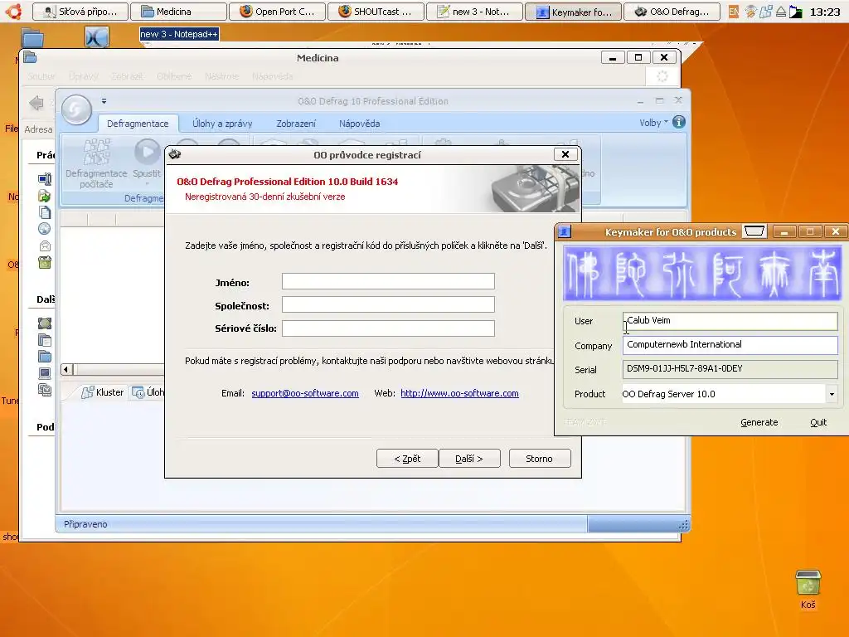Click the Sériové číslo input field

click(x=388, y=328)
